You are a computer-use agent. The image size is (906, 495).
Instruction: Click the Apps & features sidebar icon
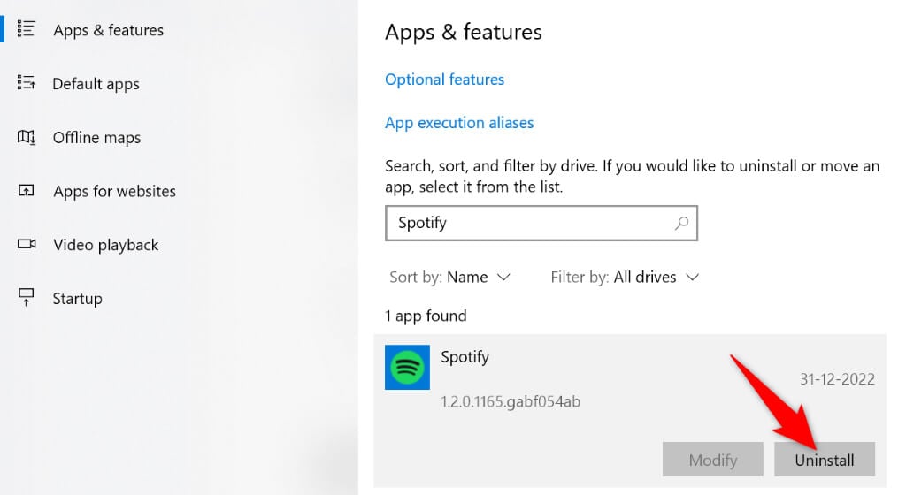click(26, 29)
